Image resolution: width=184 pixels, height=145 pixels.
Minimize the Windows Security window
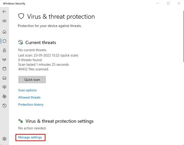[x=158, y=3]
